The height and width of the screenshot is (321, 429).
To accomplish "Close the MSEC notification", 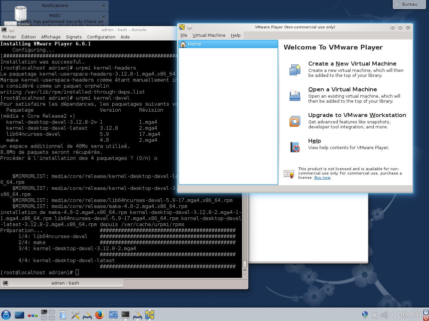I will click(103, 17).
